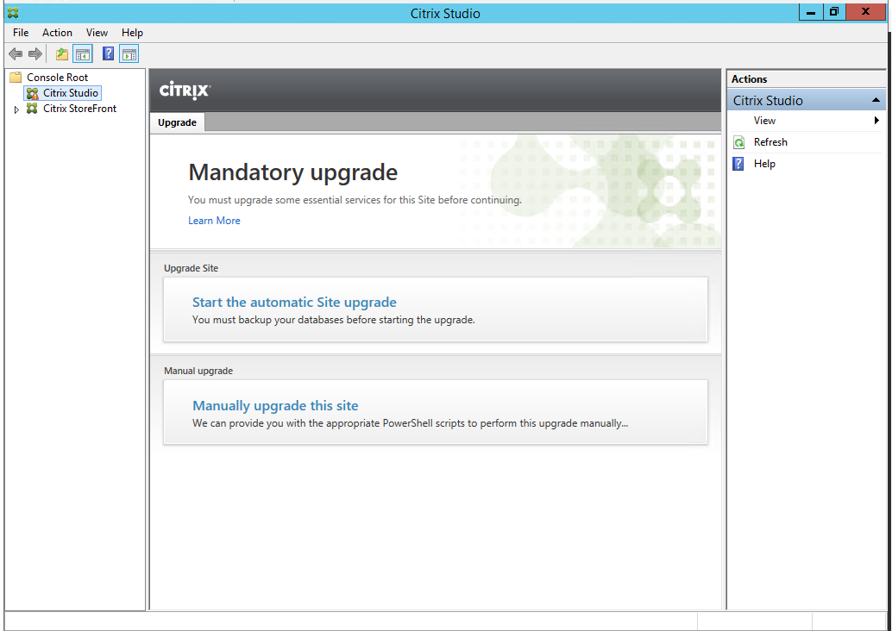The height and width of the screenshot is (631, 892).
Task: Click the Refresh icon in Actions pane
Action: pos(739,143)
